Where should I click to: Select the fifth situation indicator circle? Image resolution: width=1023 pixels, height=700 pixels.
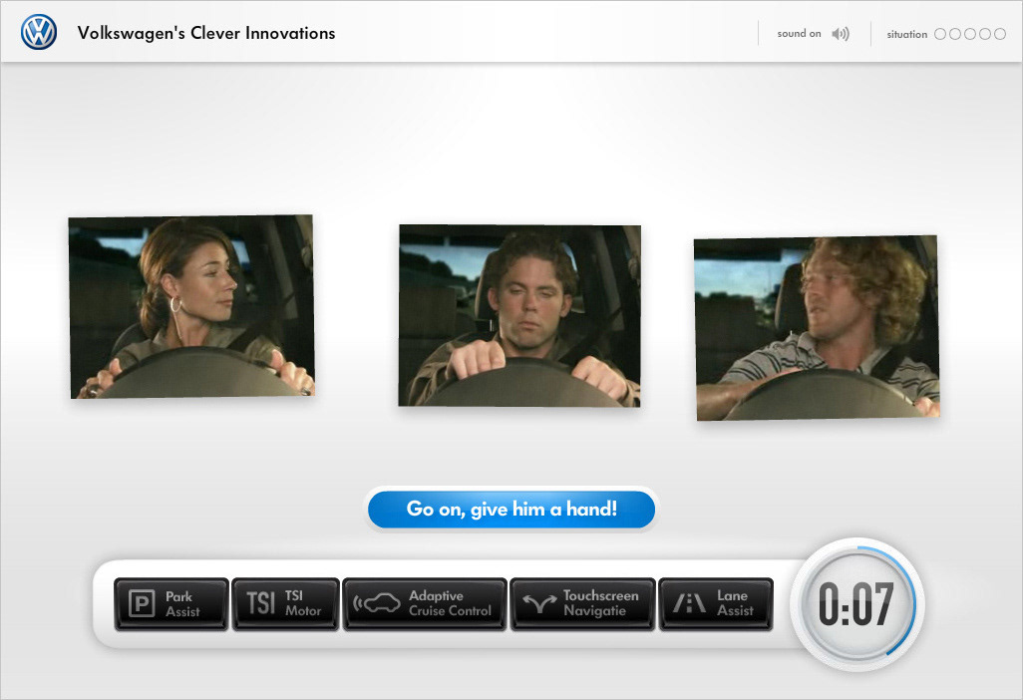tap(1000, 34)
